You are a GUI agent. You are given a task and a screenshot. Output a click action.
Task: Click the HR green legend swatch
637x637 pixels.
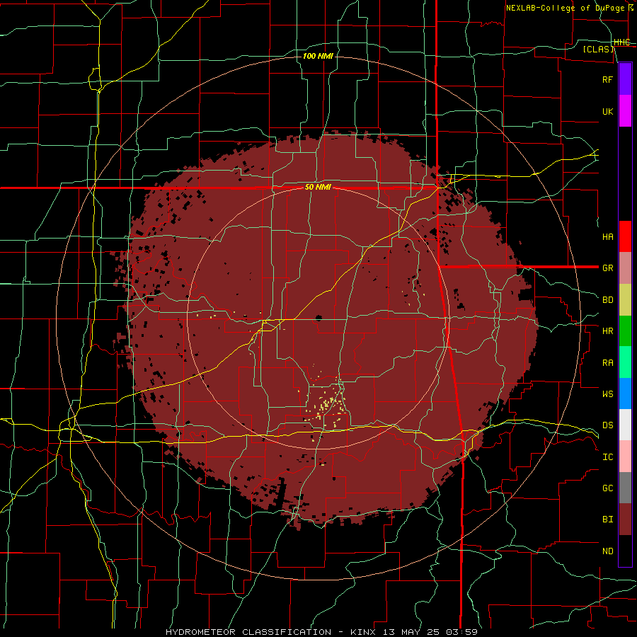click(x=625, y=331)
